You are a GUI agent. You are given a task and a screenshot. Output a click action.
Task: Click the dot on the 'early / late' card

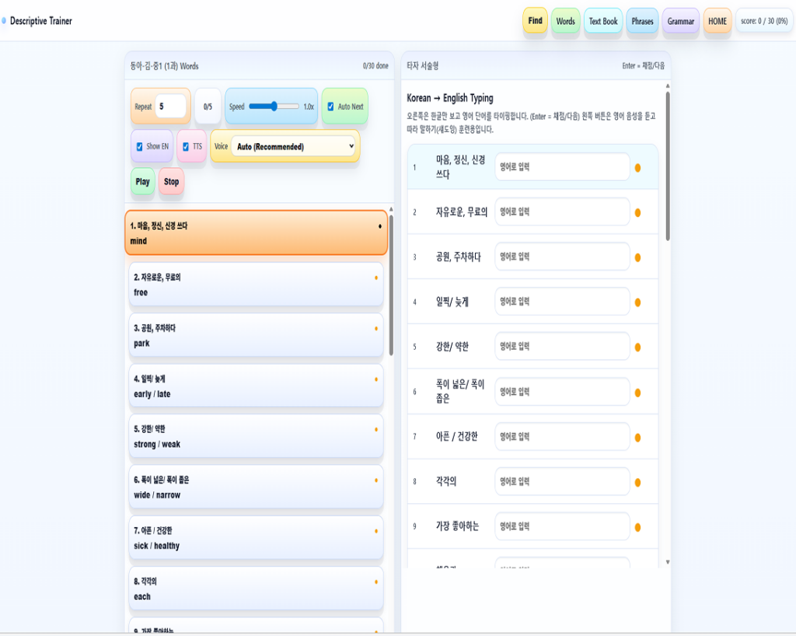[x=376, y=379]
